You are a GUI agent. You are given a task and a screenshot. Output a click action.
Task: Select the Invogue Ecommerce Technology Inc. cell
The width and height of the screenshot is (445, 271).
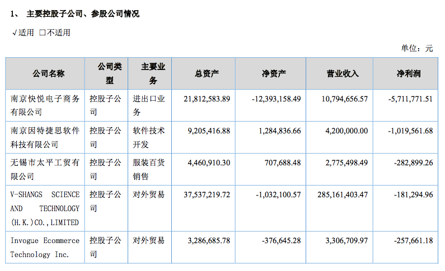pyautogui.click(x=45, y=247)
